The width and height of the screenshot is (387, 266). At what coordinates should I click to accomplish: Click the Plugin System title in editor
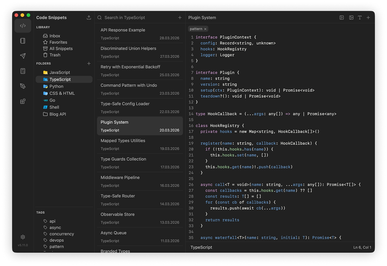click(202, 18)
